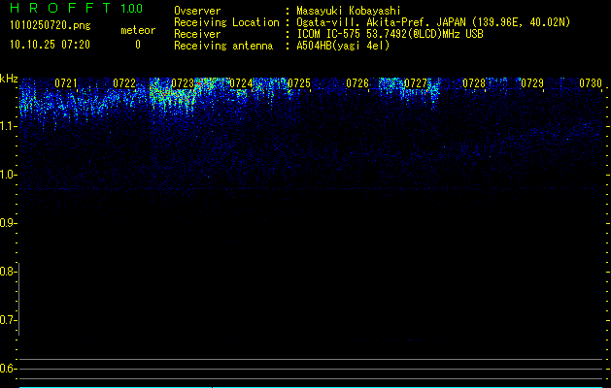The width and height of the screenshot is (611, 388).
Task: Click the meteor count value 0
Action: coord(138,45)
